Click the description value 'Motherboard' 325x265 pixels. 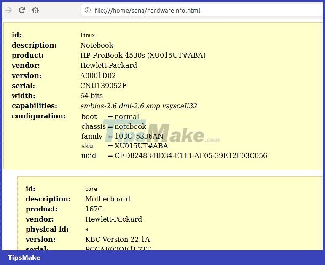108,199
